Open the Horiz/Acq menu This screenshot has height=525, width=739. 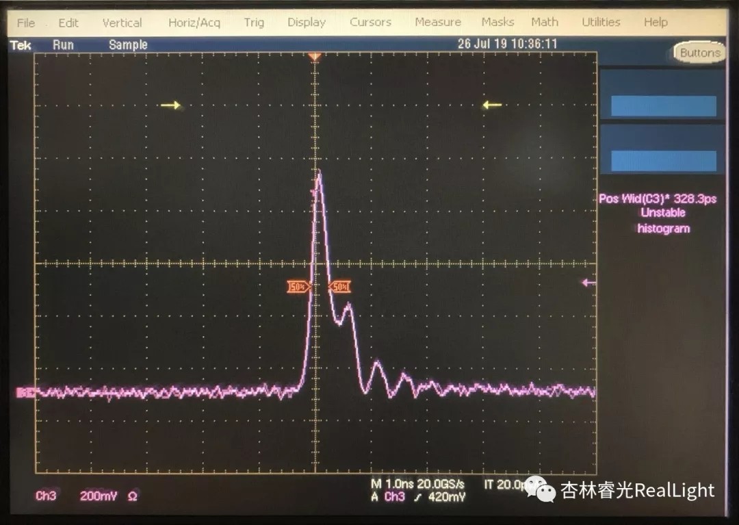point(194,23)
